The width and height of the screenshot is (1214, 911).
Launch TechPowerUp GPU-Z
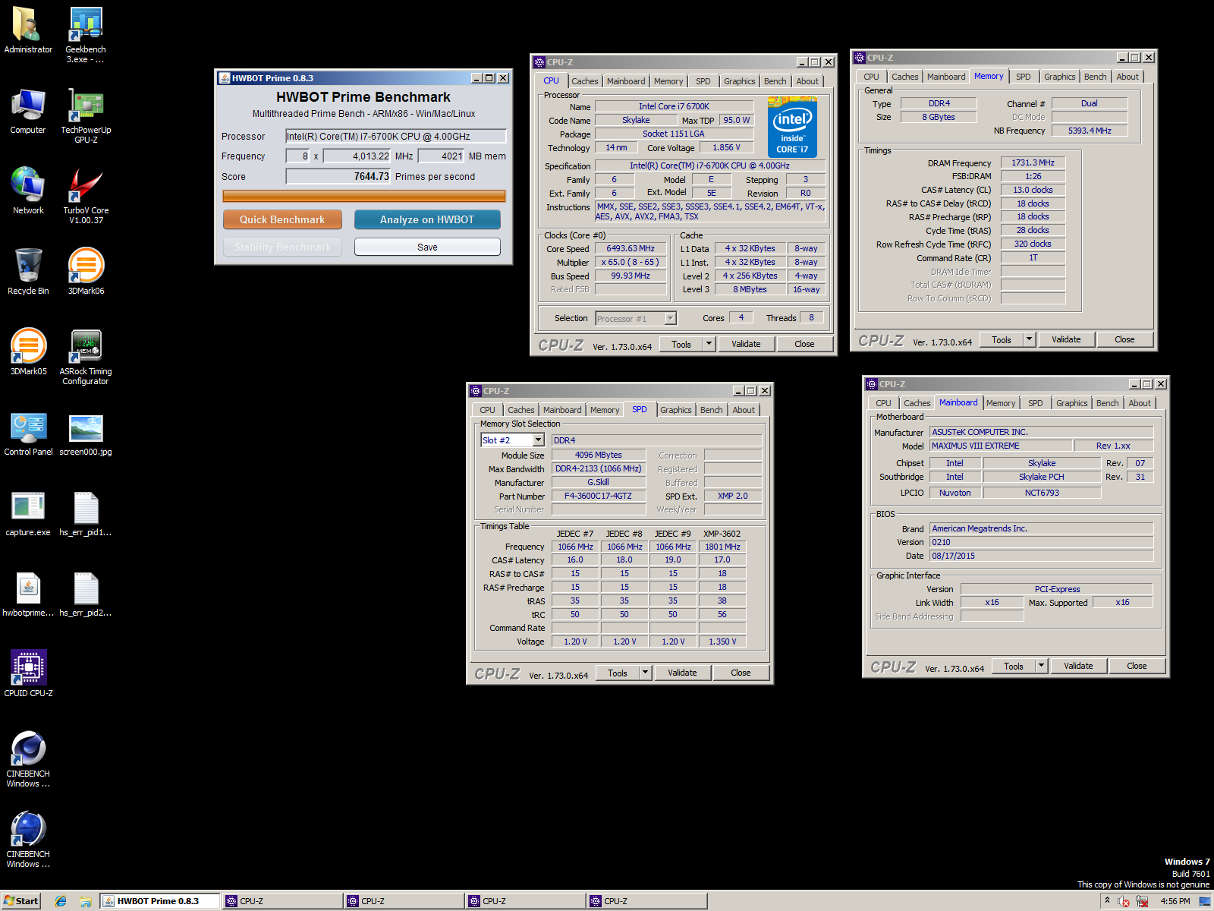86,115
